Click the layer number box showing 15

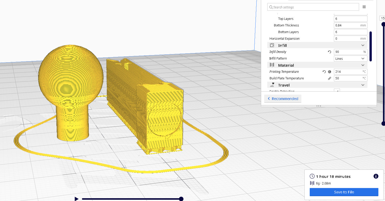382,18
